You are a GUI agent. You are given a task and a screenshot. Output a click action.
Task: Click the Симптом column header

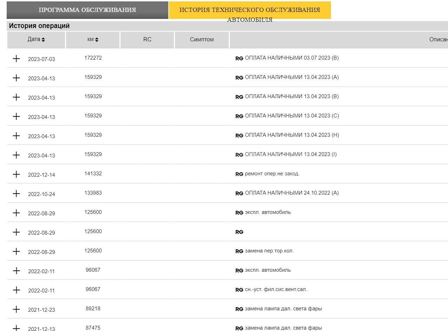point(202,40)
